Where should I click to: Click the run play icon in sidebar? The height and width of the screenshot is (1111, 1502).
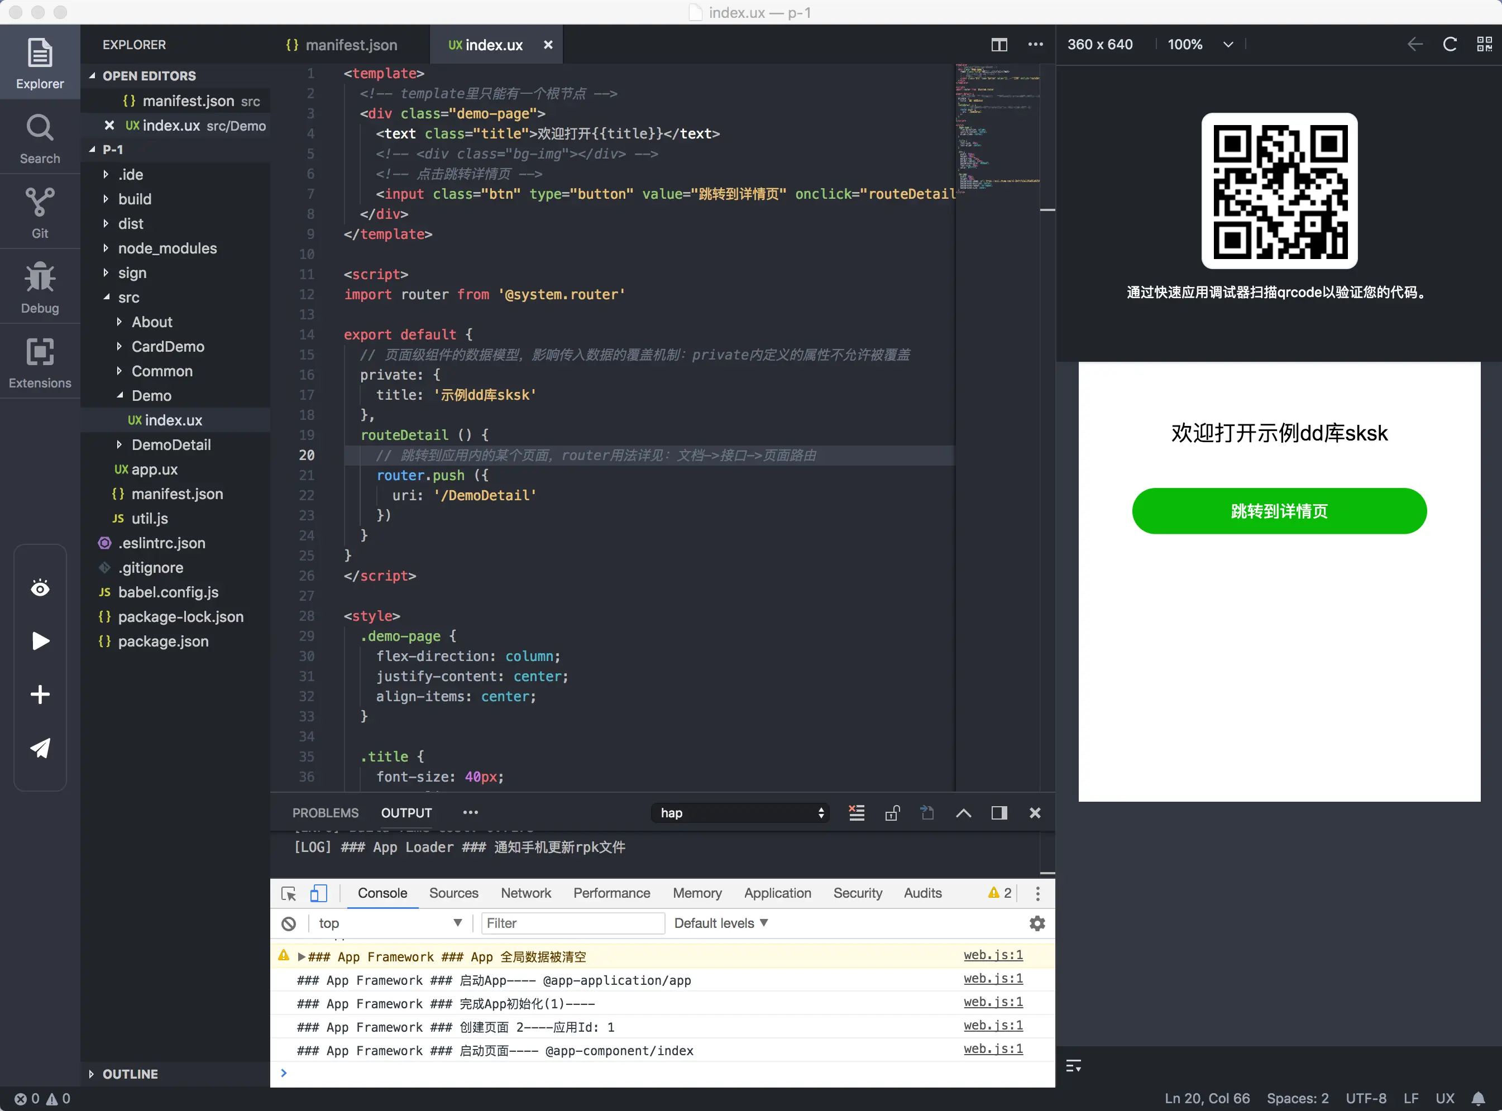pyautogui.click(x=40, y=641)
